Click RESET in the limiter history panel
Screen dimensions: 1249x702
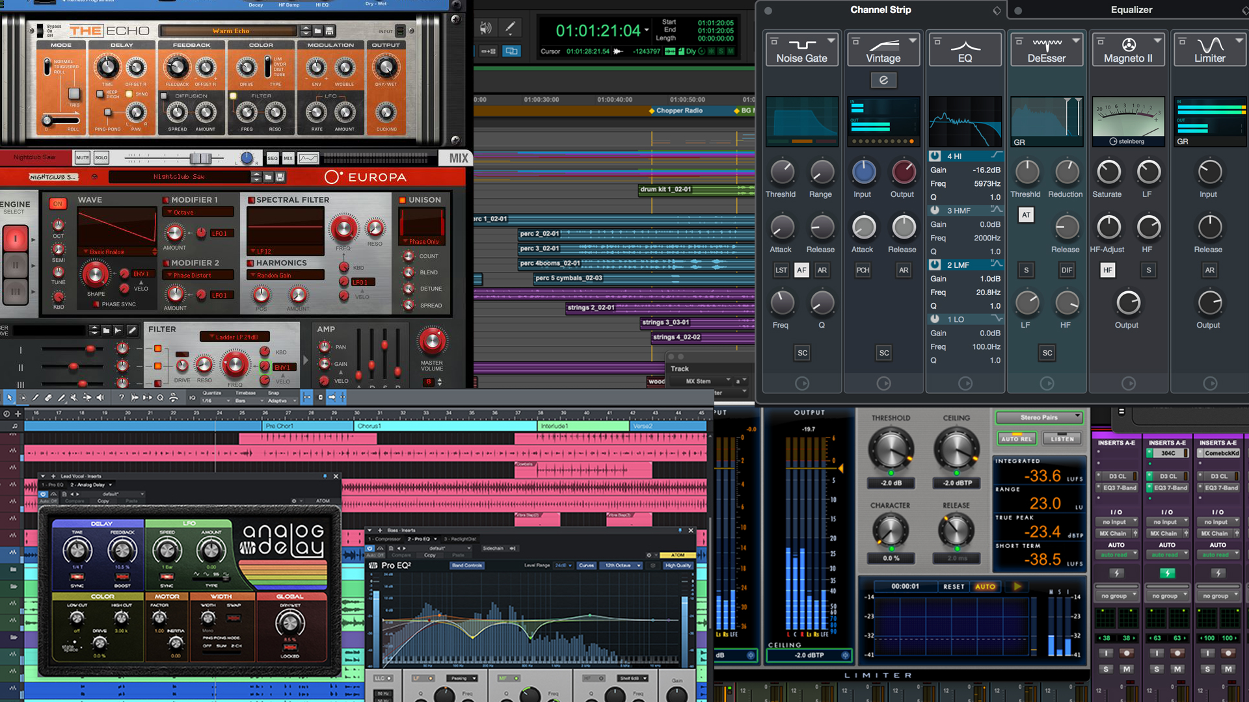(x=954, y=586)
